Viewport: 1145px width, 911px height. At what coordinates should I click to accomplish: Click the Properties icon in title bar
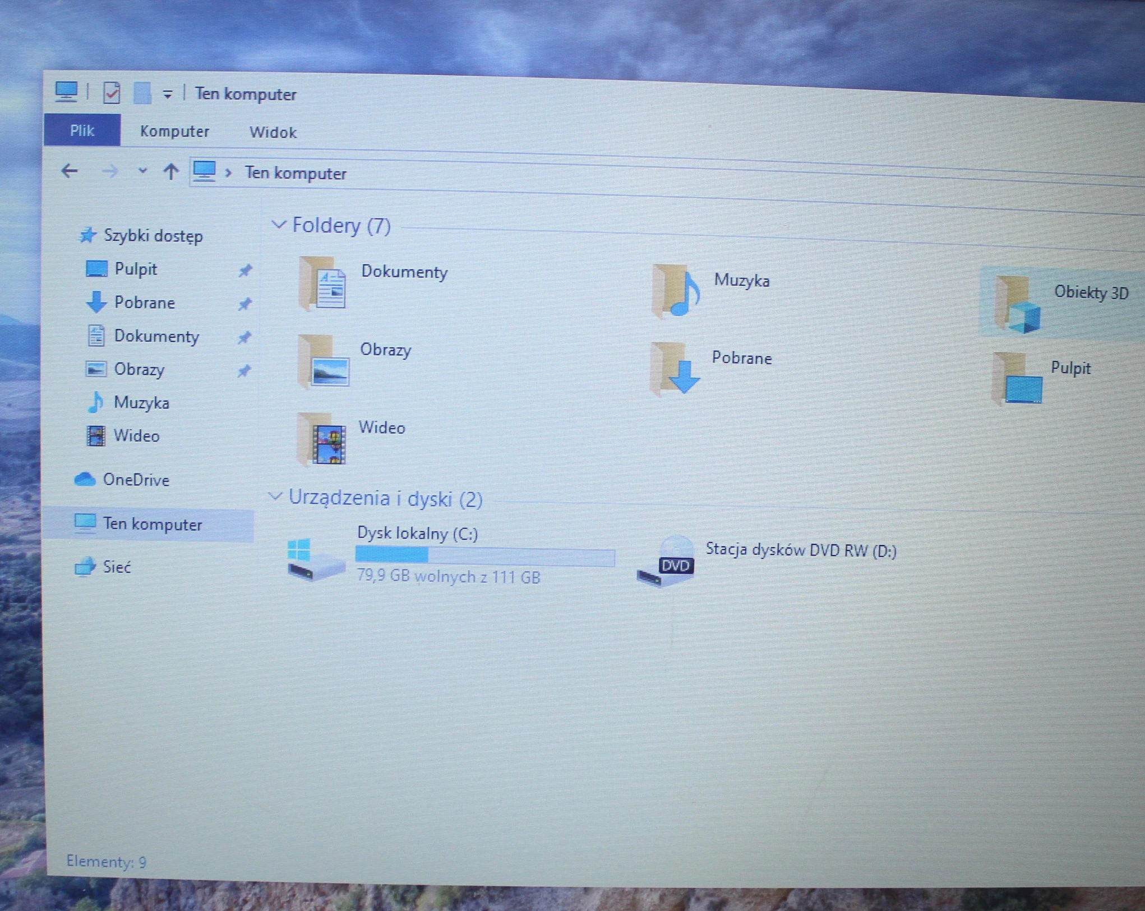click(x=112, y=93)
